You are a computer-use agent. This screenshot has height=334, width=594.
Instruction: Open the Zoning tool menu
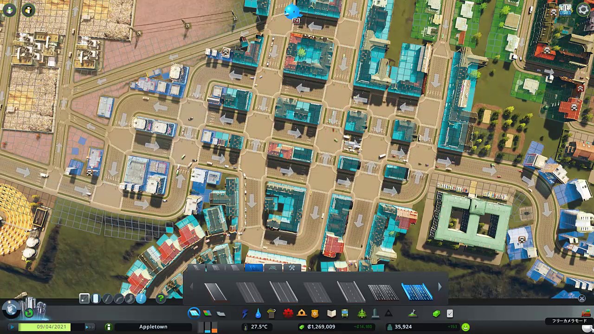[207, 314]
